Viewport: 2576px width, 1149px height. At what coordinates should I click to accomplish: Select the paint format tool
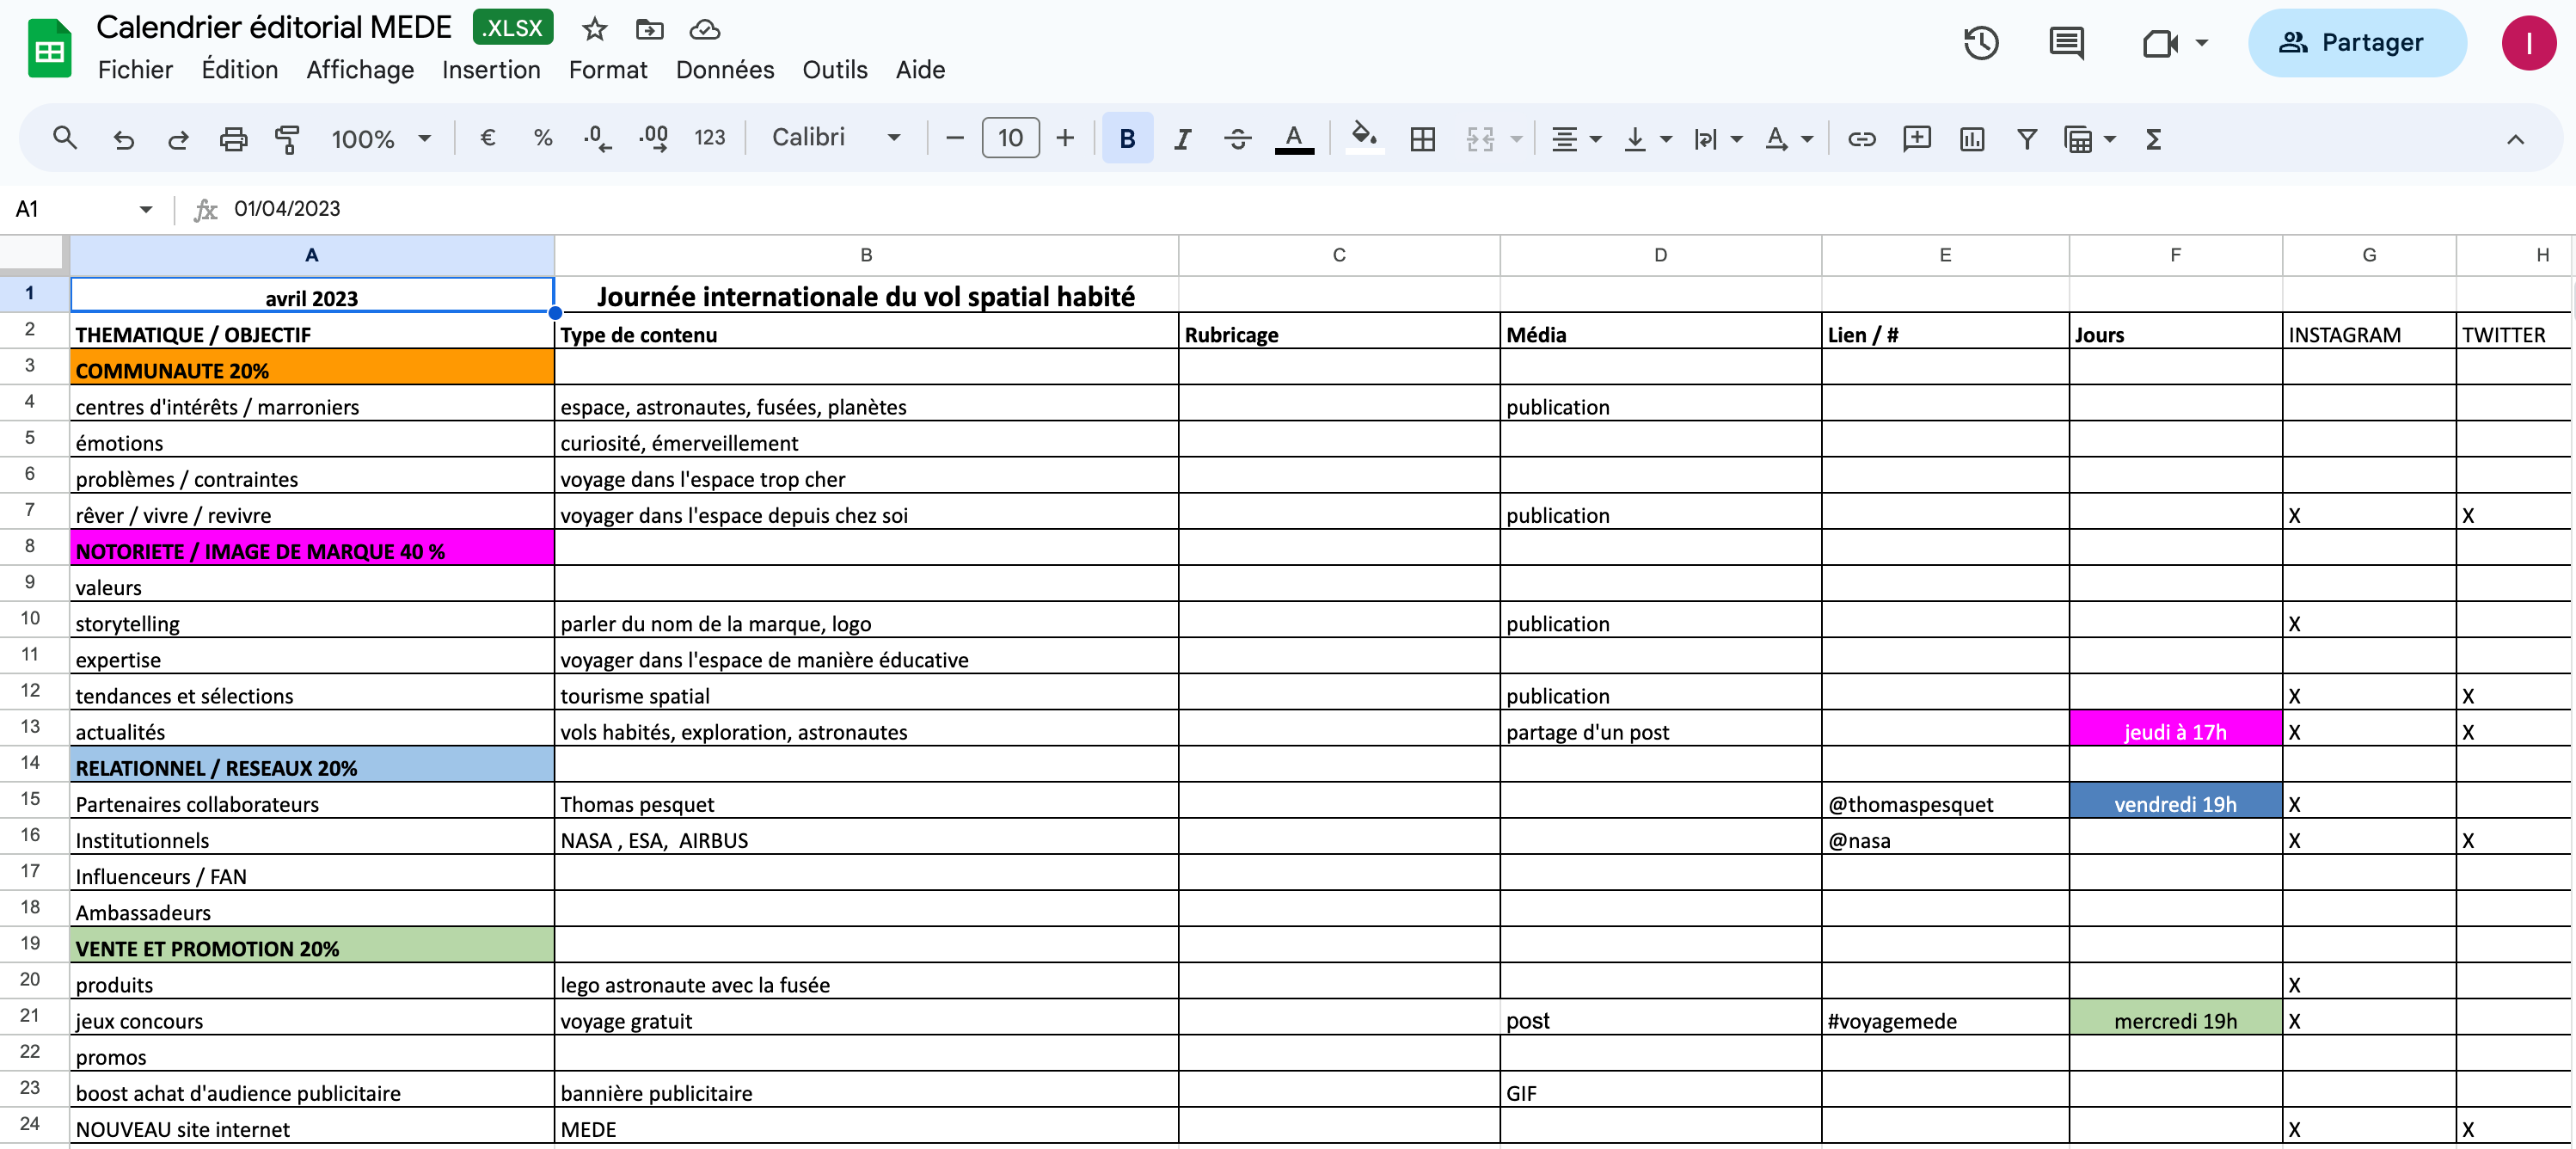point(288,138)
